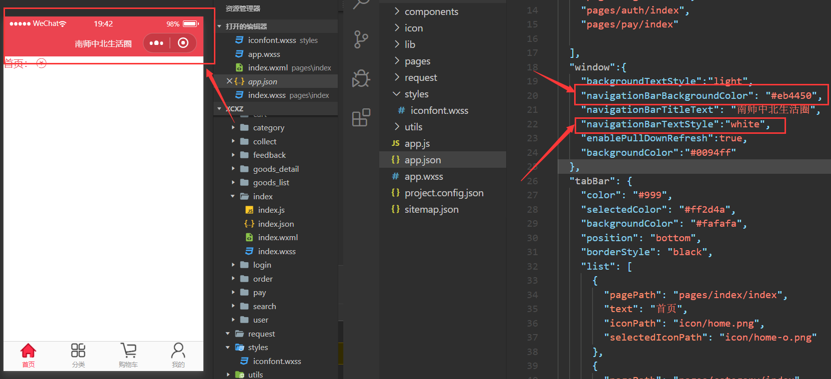
Task: Click the "pages/index/index" pagePath value
Action: [728, 295]
